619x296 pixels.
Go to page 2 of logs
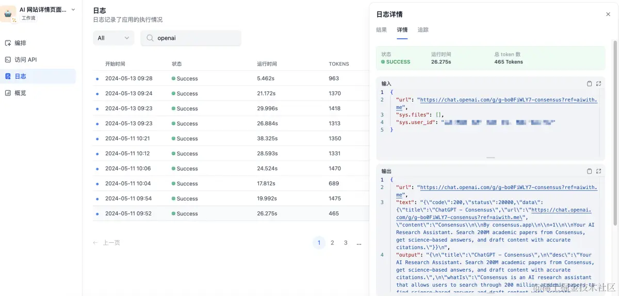(332, 243)
